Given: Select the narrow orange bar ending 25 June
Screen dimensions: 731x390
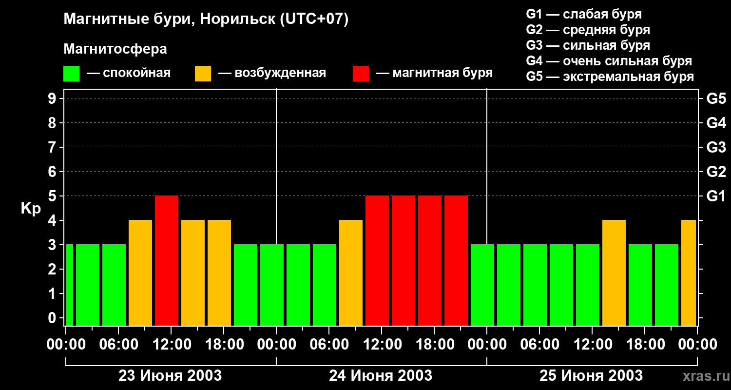Looking at the screenshot, I should pos(689,273).
